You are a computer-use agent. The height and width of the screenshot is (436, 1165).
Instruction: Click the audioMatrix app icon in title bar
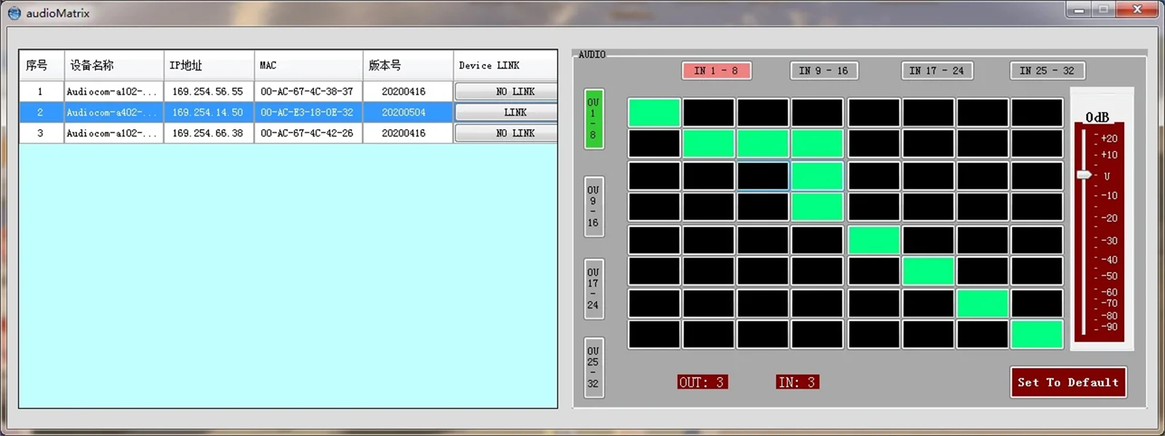pyautogui.click(x=15, y=13)
